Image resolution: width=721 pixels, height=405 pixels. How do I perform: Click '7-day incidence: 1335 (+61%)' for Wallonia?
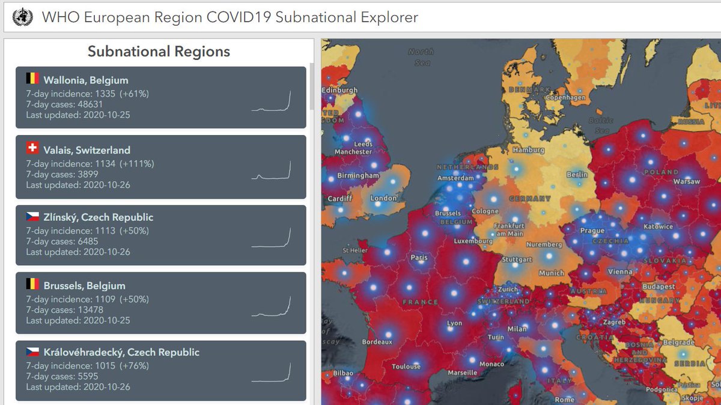point(87,94)
